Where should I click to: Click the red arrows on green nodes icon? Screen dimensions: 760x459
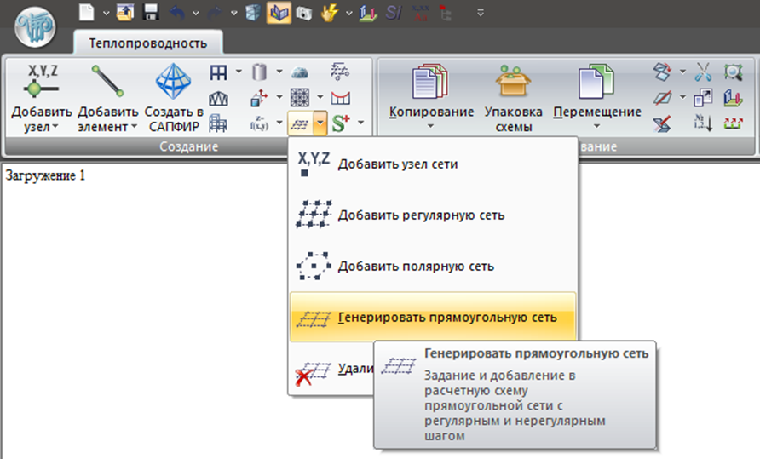tap(734, 123)
